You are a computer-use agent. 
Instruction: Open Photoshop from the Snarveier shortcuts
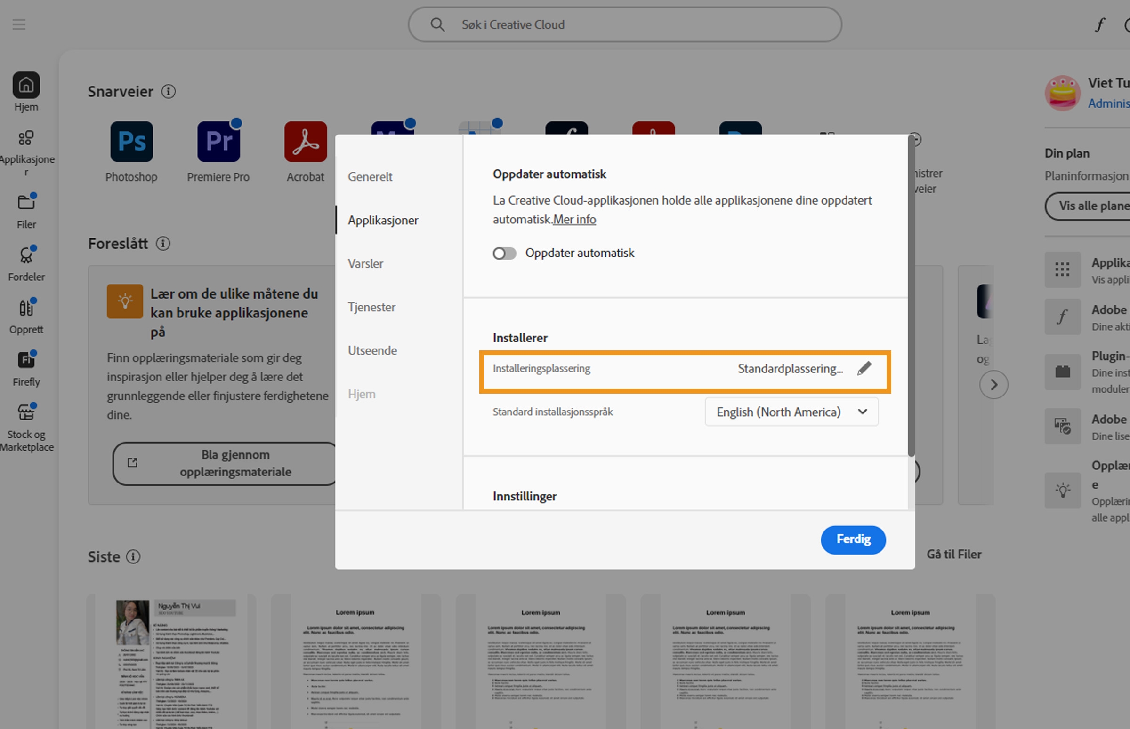coord(131,141)
